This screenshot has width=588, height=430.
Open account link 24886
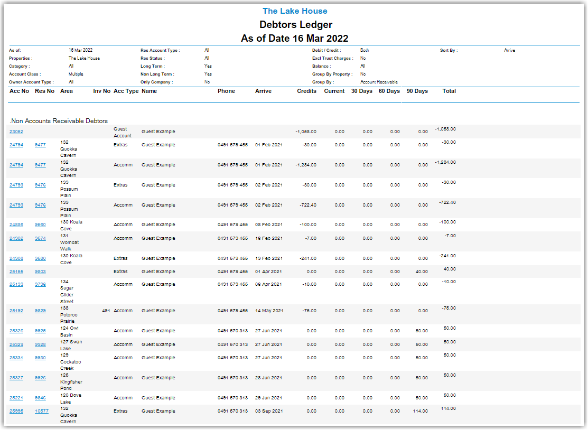[16, 225]
